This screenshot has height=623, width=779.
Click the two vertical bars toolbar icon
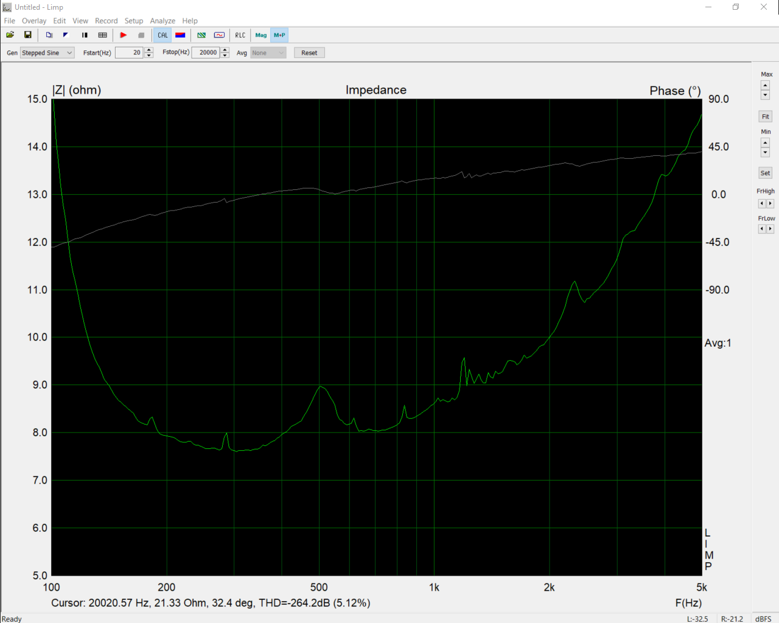(x=85, y=35)
